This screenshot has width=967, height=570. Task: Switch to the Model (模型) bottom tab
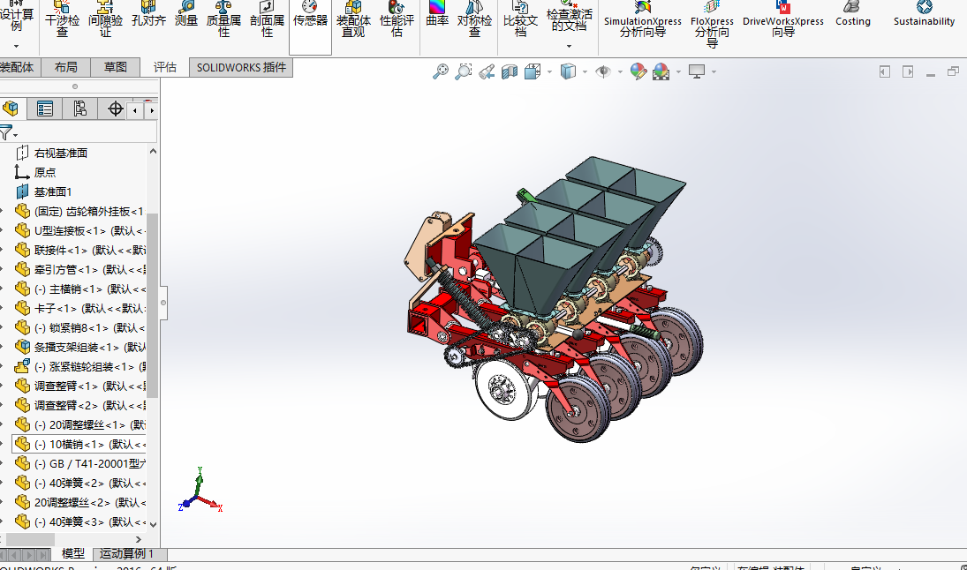72,553
